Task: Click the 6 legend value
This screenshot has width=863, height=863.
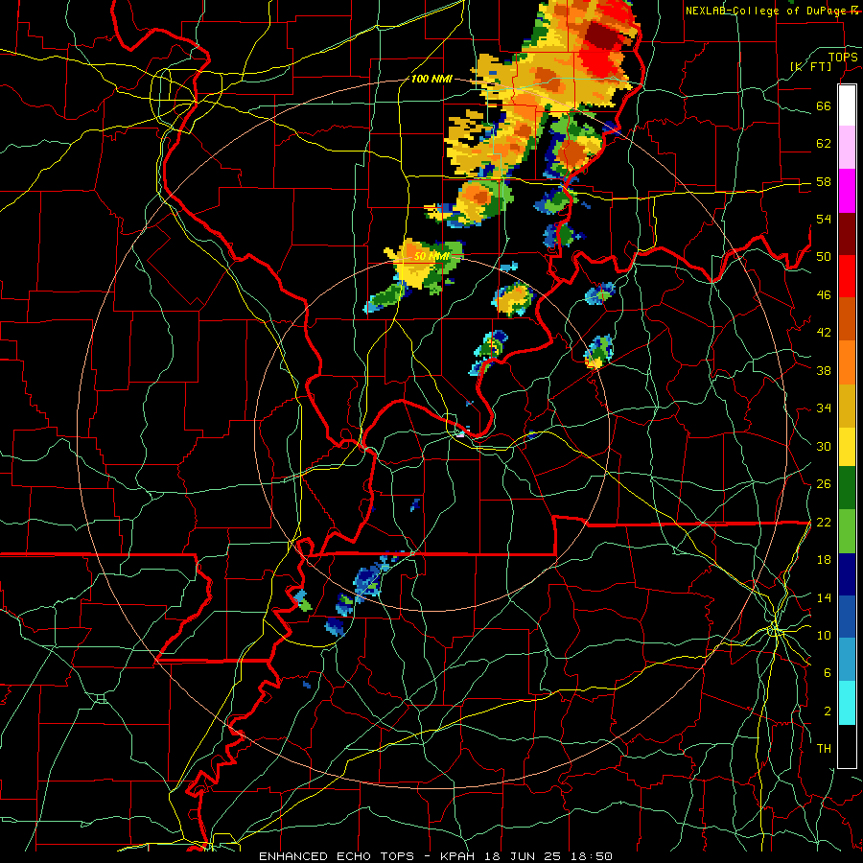Action: click(x=828, y=673)
